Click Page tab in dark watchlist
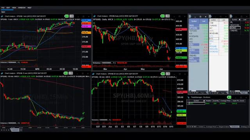This screenshot has height=140, width=250. point(244,93)
